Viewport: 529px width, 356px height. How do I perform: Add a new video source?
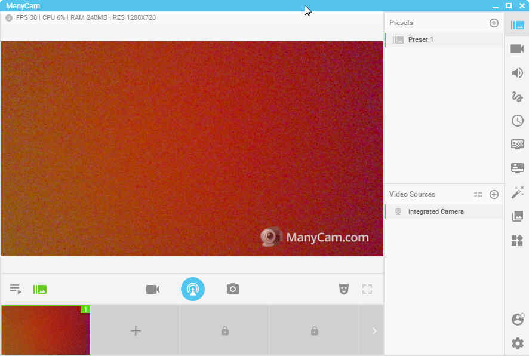[x=494, y=194]
